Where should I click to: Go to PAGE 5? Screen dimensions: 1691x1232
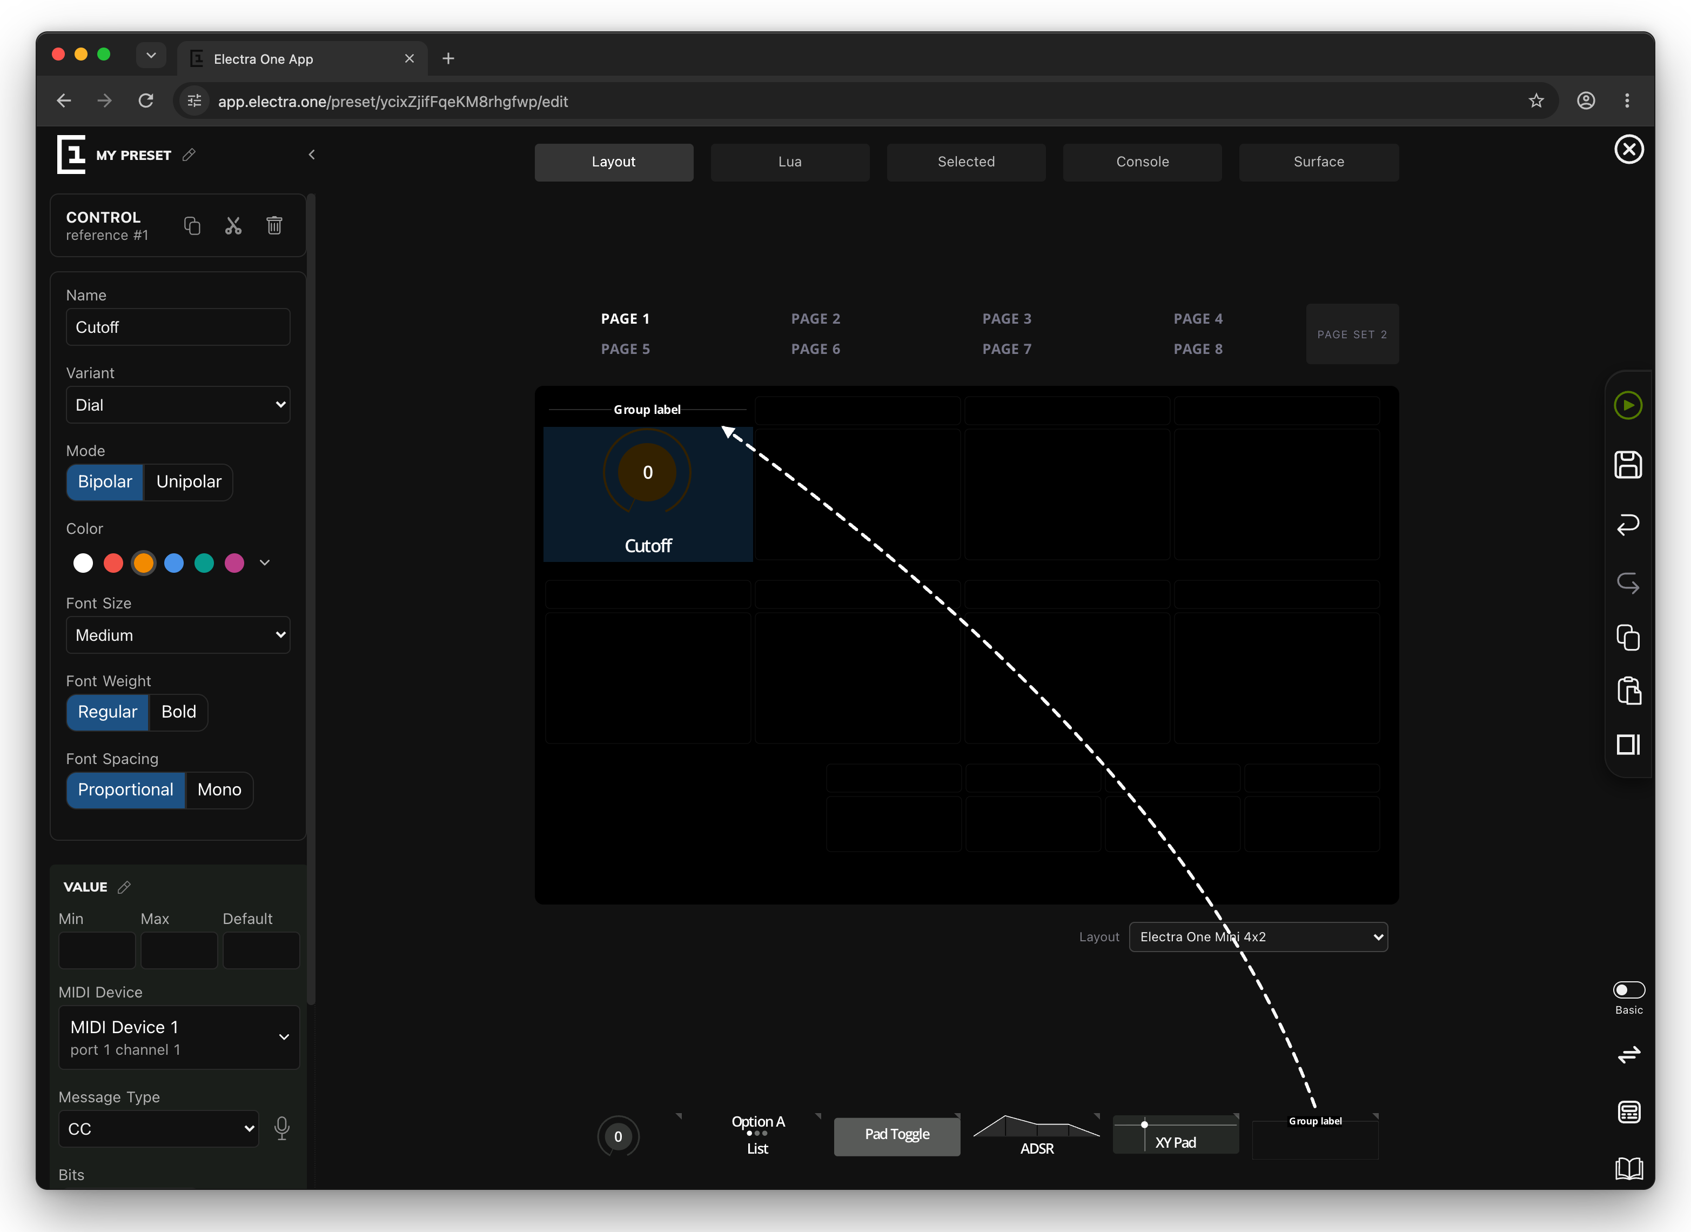[626, 349]
